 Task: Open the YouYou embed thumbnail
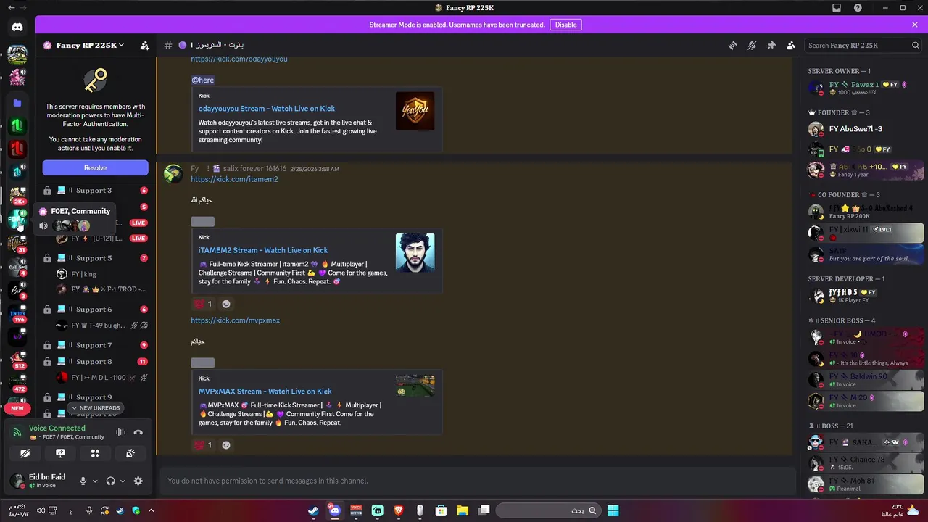pos(415,111)
